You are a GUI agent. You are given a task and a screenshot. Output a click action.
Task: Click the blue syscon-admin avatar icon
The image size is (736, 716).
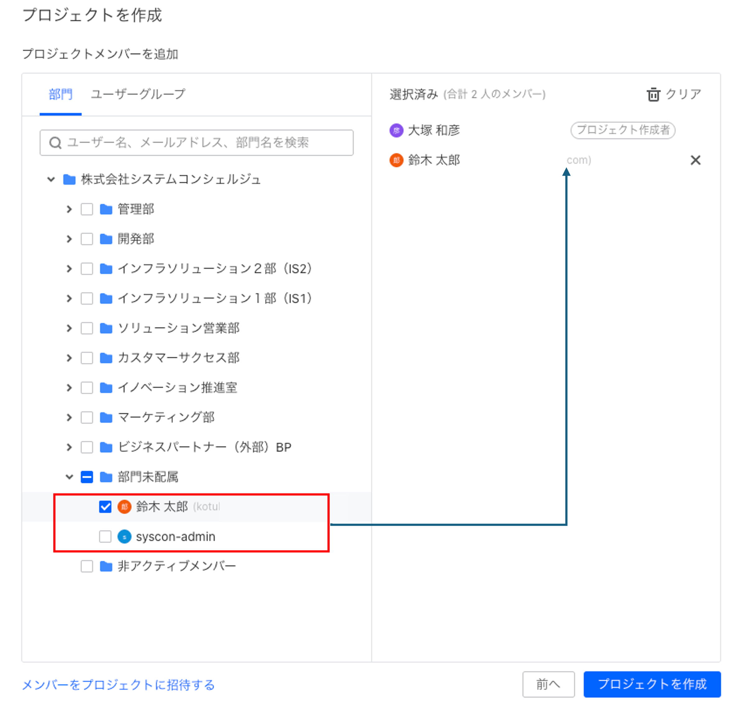pyautogui.click(x=124, y=537)
